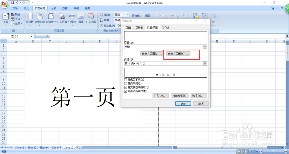Screen dimensions: 289x154
Task: Open the Name Box dropdown arrow
Action: [32, 36]
